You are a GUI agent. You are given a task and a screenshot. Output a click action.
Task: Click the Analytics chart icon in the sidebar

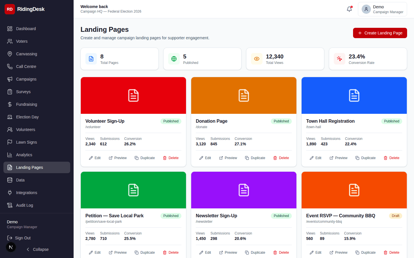pos(9,155)
